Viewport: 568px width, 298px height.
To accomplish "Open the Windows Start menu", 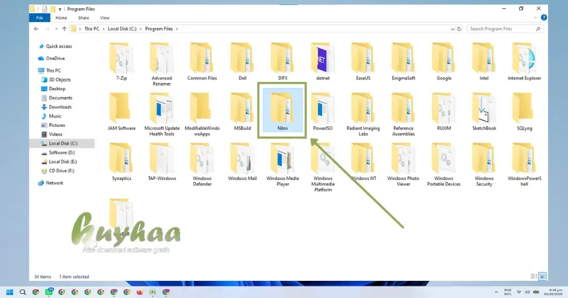I will pos(10,292).
